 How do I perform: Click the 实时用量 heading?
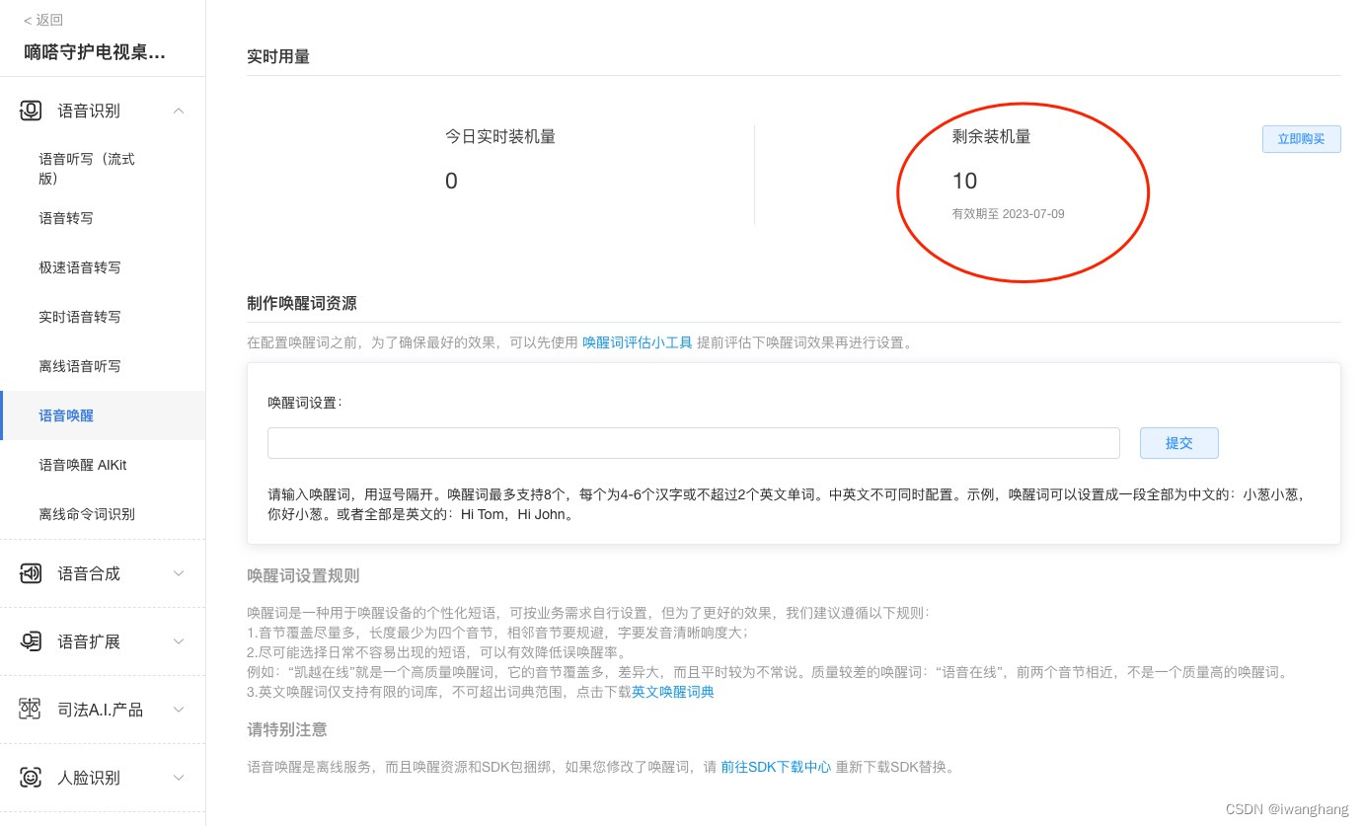tap(278, 56)
